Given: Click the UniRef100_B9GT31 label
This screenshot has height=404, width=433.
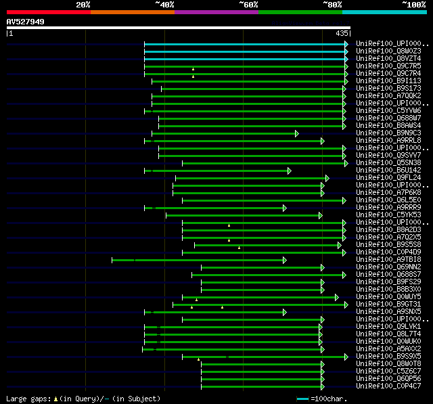Looking at the screenshot, I should pyautogui.click(x=388, y=305).
